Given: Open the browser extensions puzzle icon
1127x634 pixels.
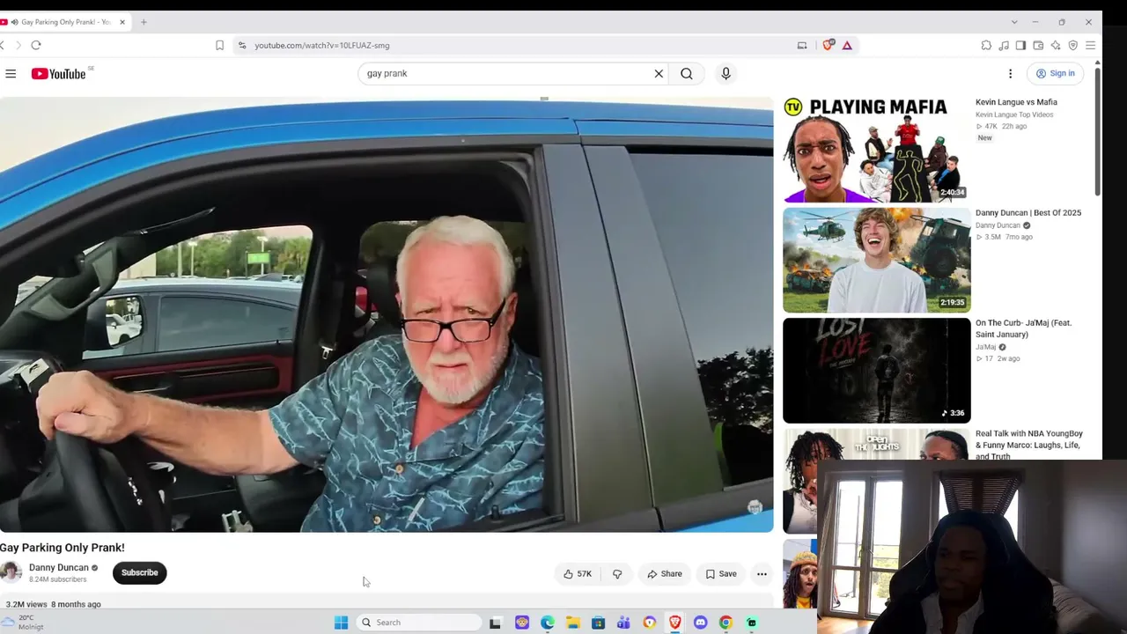Looking at the screenshot, I should coord(986,45).
